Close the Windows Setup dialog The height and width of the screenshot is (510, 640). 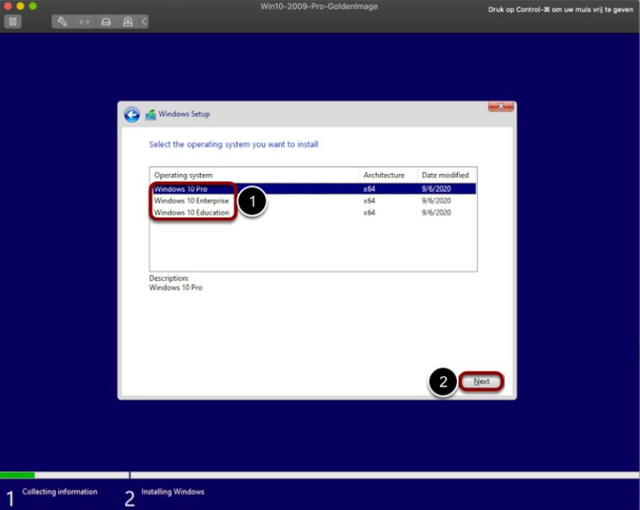(501, 108)
